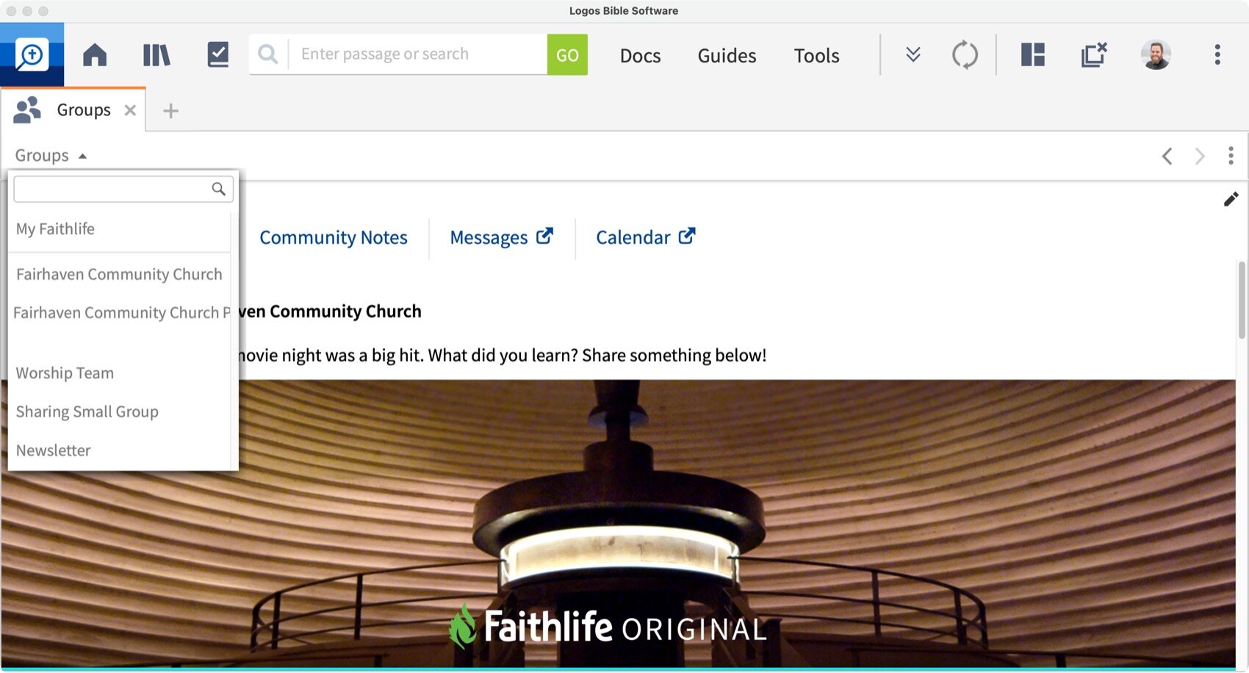Open the Library books icon
The width and height of the screenshot is (1249, 673).
(156, 55)
